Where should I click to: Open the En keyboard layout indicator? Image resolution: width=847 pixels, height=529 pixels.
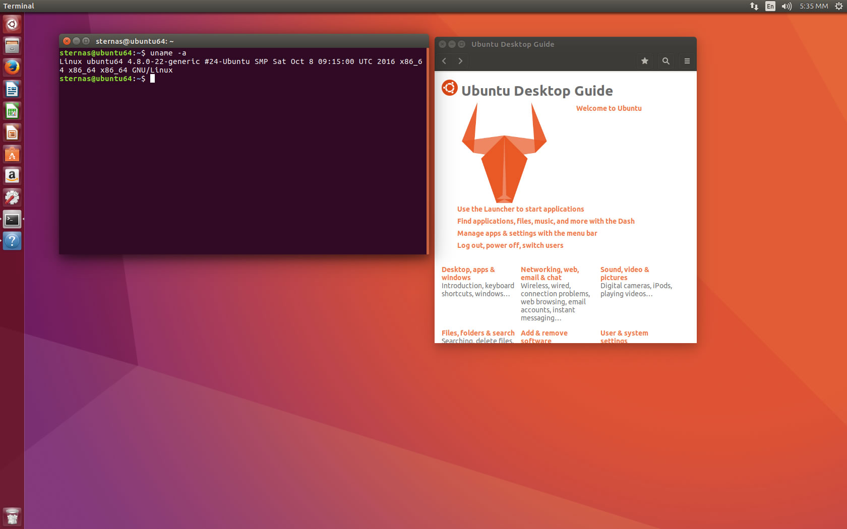tap(770, 6)
